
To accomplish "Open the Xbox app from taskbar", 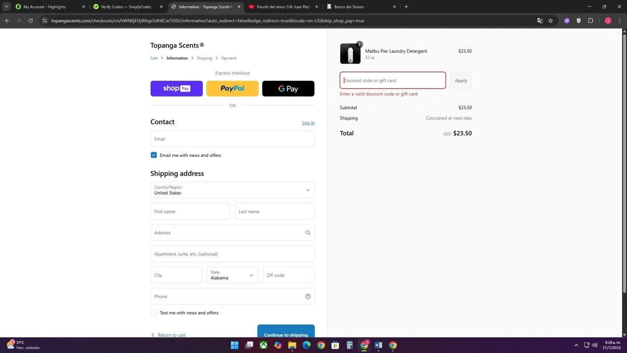I will (x=263, y=345).
